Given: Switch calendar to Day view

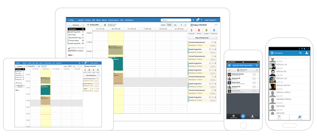Looking at the screenshot, I should coord(175,25).
